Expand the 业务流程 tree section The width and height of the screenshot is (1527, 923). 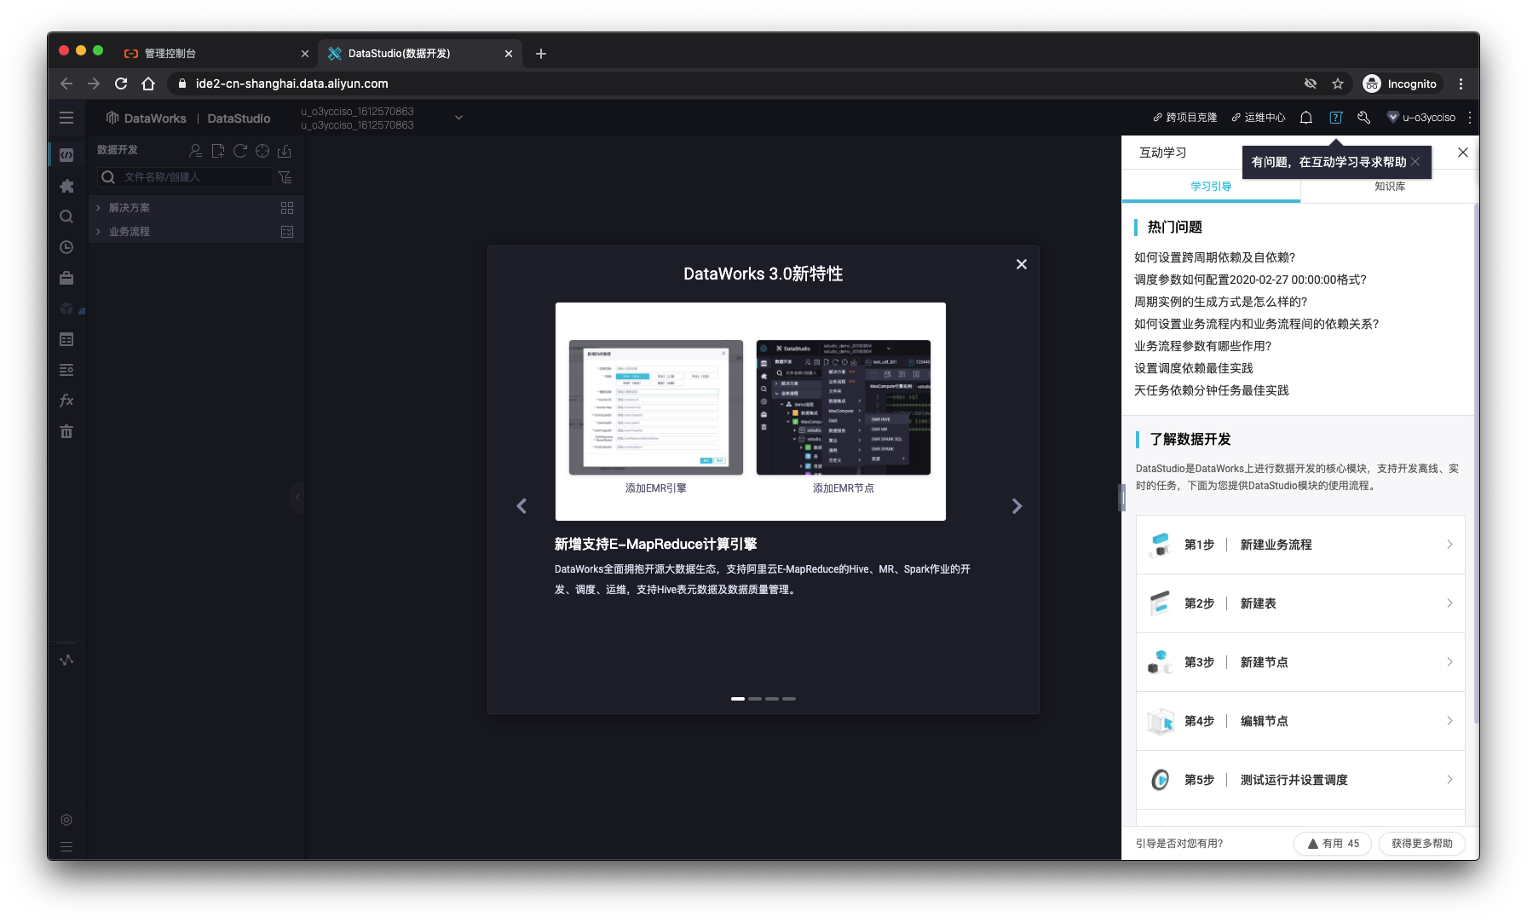click(x=98, y=231)
